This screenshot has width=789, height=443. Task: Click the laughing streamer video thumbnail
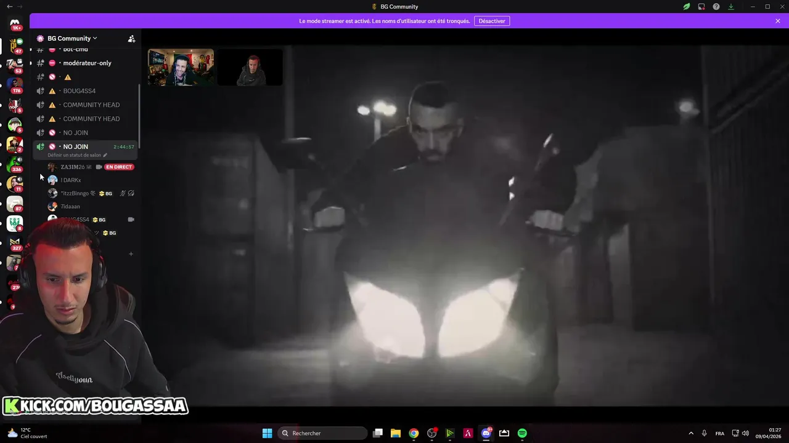click(181, 68)
